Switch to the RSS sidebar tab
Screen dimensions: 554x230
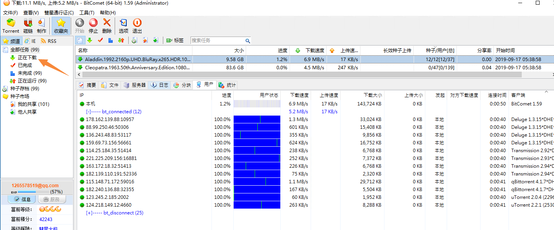(48, 41)
